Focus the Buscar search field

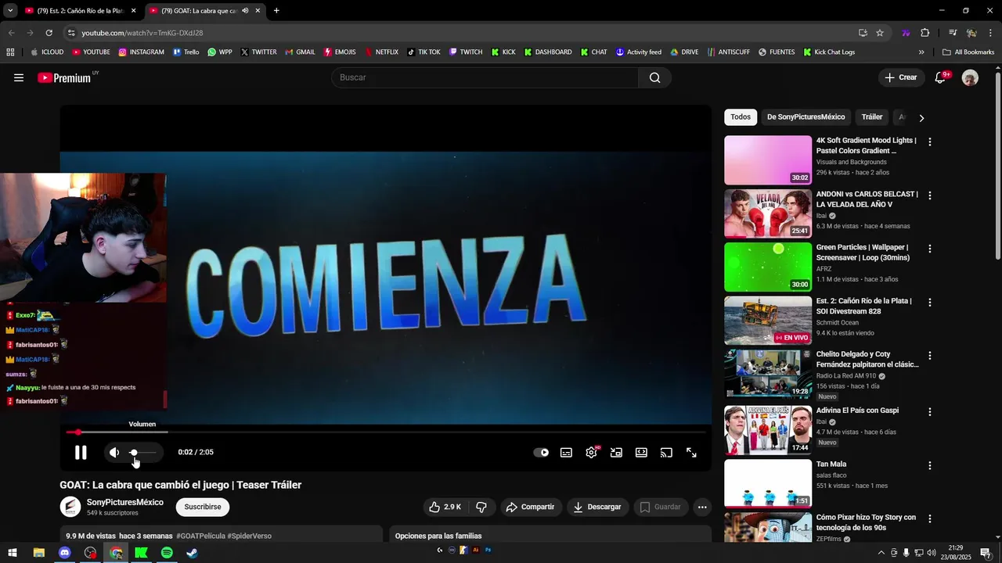coord(485,77)
